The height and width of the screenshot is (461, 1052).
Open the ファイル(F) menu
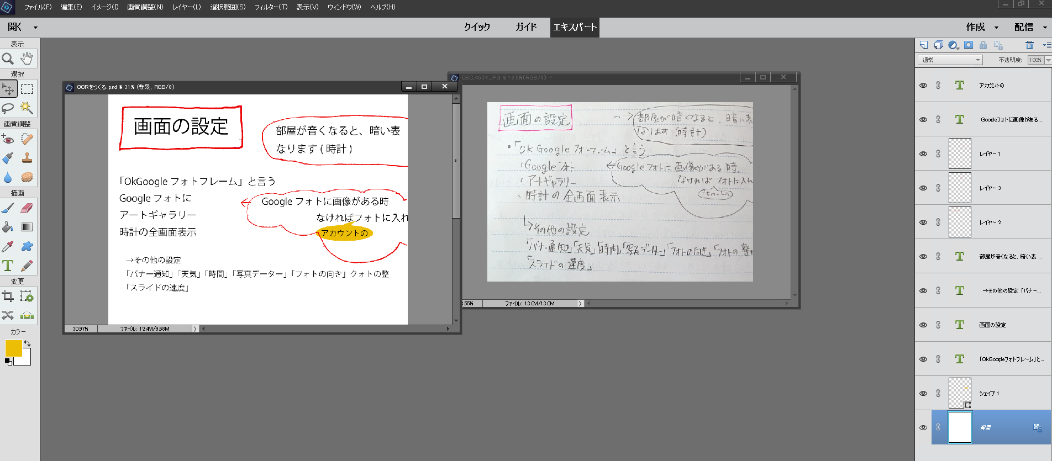(x=38, y=7)
